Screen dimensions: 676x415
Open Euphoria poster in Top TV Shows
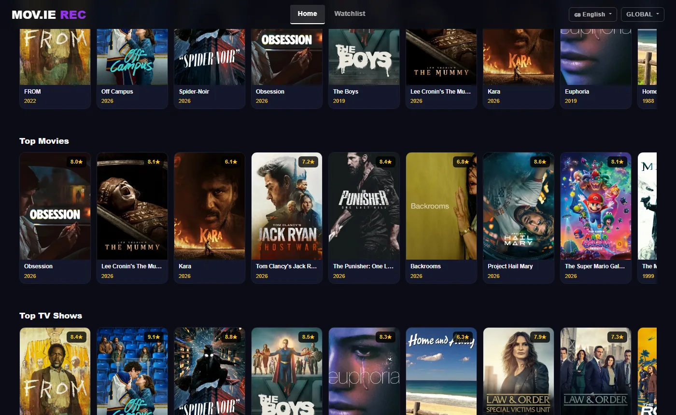364,372
